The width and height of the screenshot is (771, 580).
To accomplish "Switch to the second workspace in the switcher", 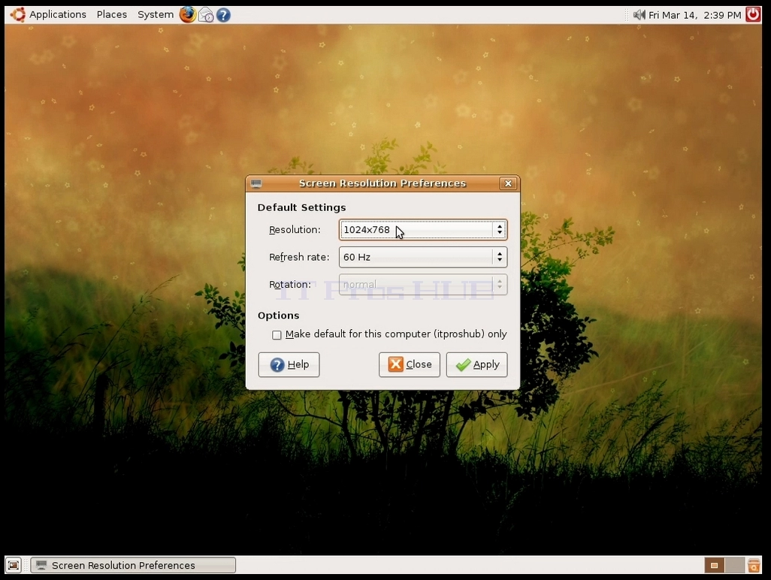I will click(x=735, y=565).
